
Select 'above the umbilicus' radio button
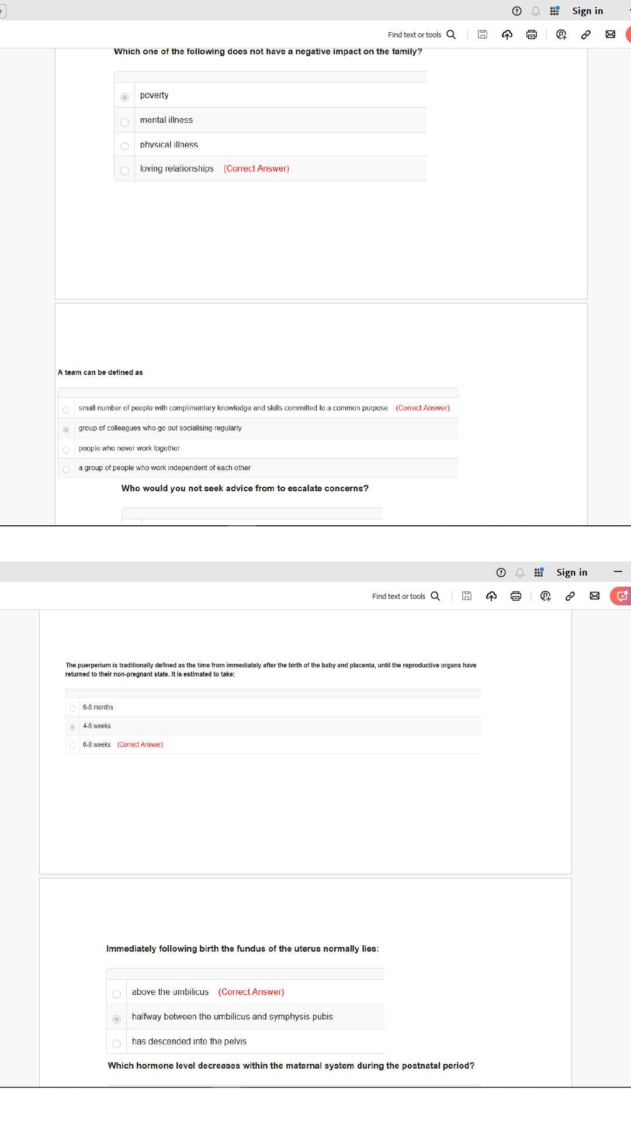click(116, 994)
